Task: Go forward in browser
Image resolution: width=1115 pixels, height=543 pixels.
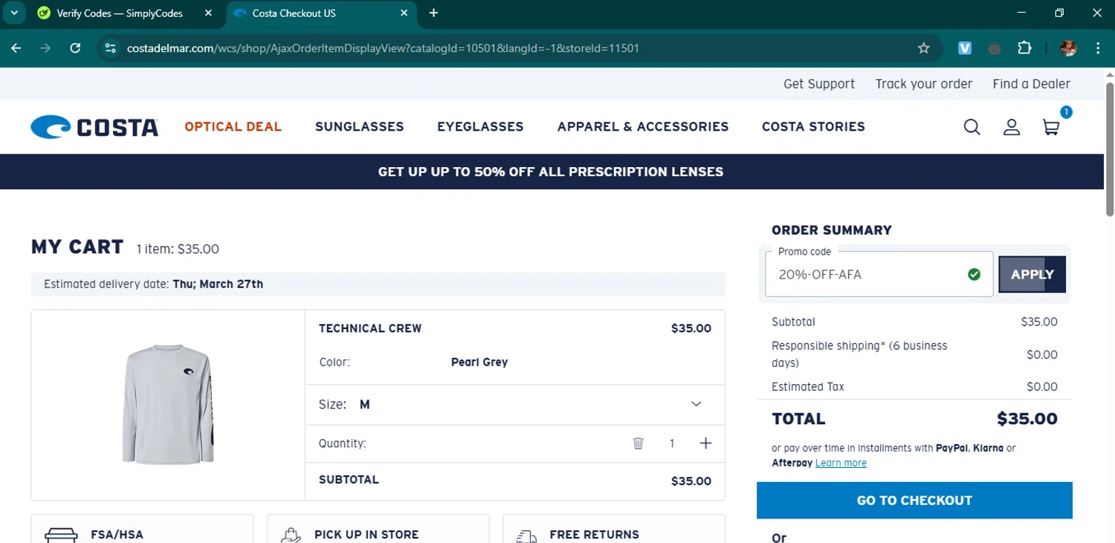Action: coord(46,48)
